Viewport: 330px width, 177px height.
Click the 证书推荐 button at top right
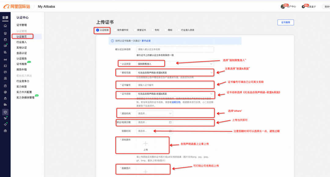click(285, 22)
